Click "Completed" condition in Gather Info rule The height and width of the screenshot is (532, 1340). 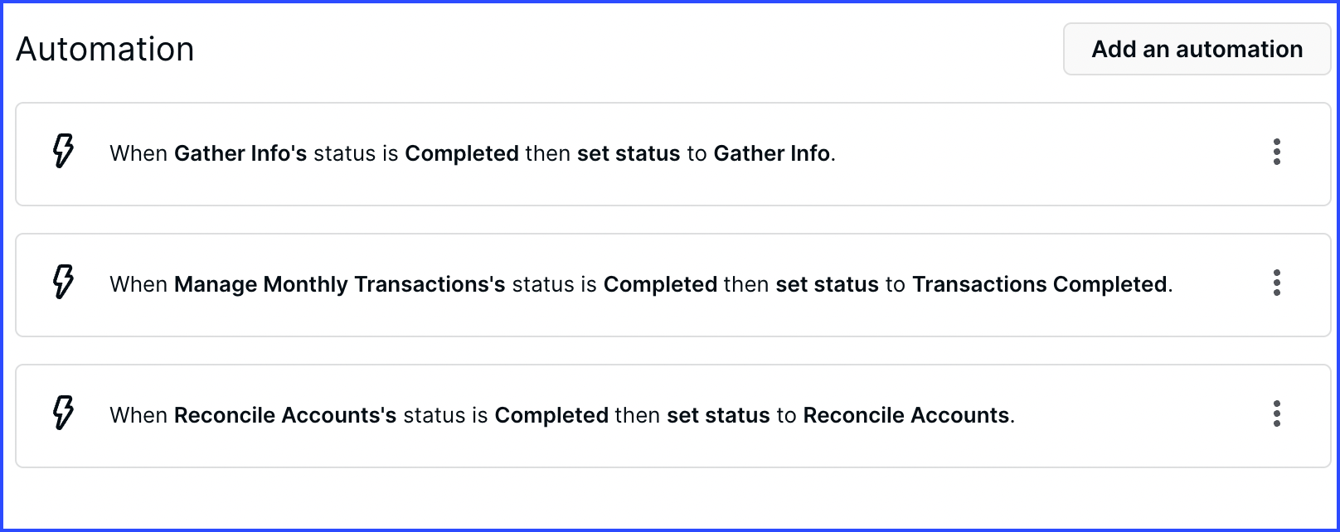(462, 153)
